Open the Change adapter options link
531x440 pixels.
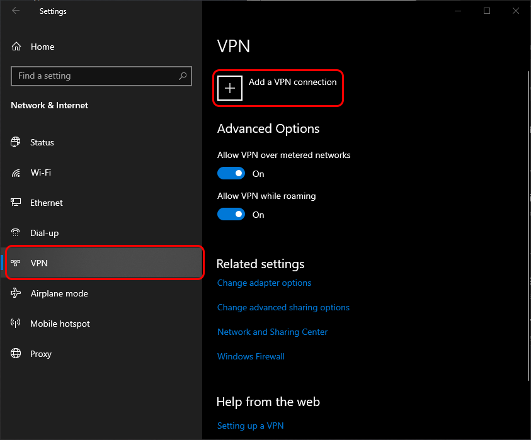pos(264,283)
